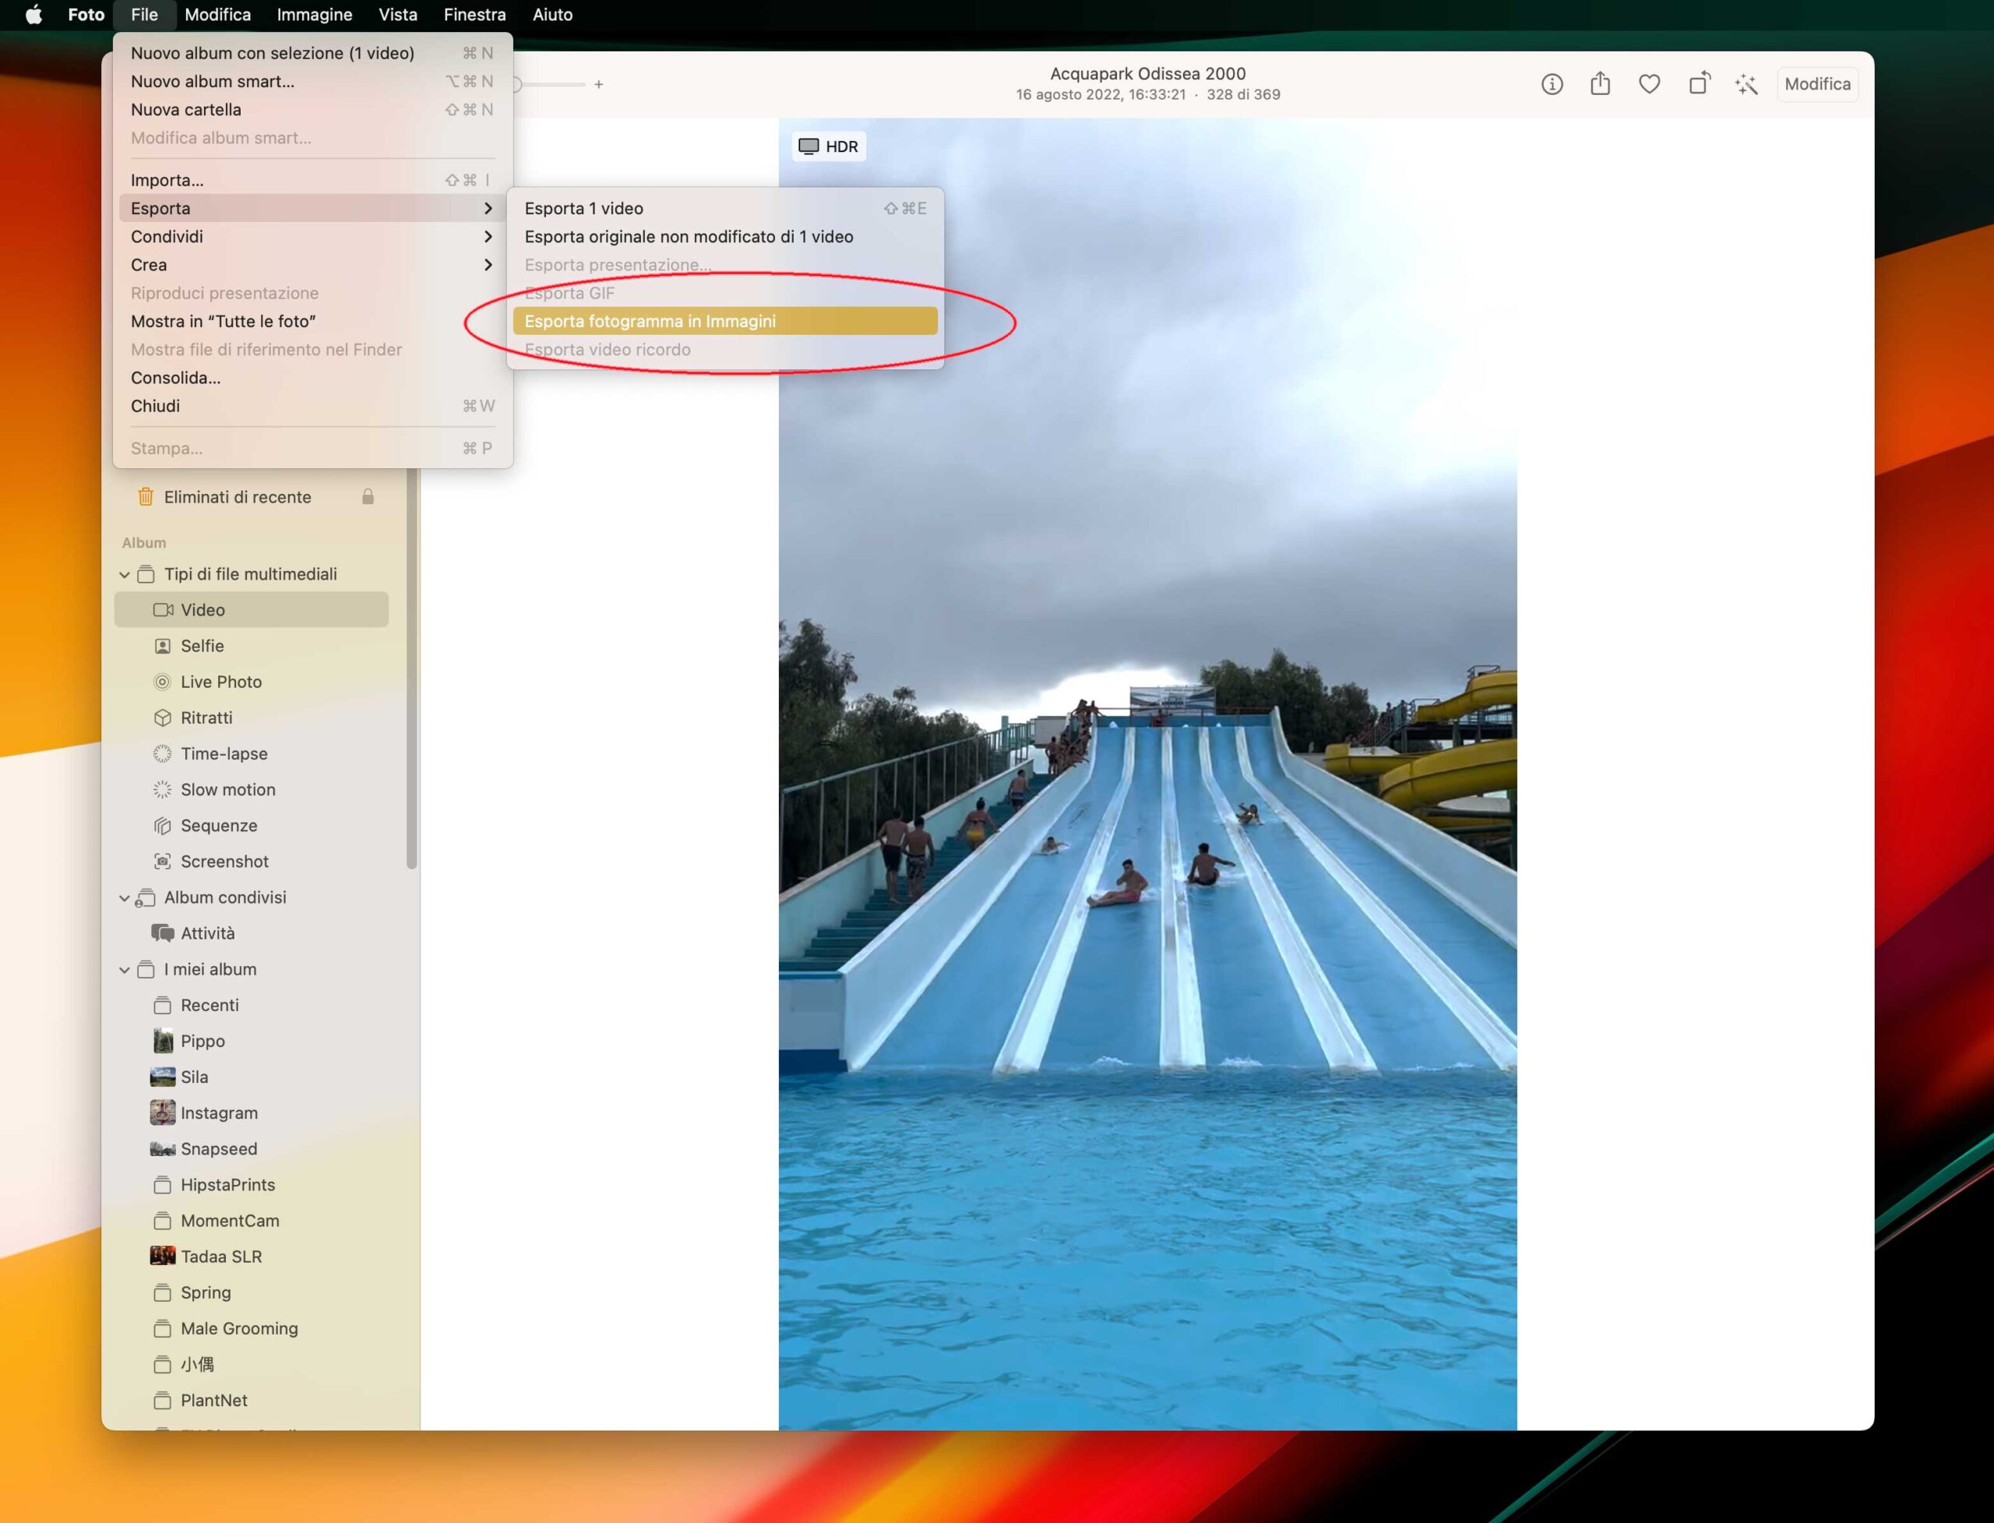Open the info inspector icon
Viewport: 1994px width, 1523px height.
pos(1552,84)
